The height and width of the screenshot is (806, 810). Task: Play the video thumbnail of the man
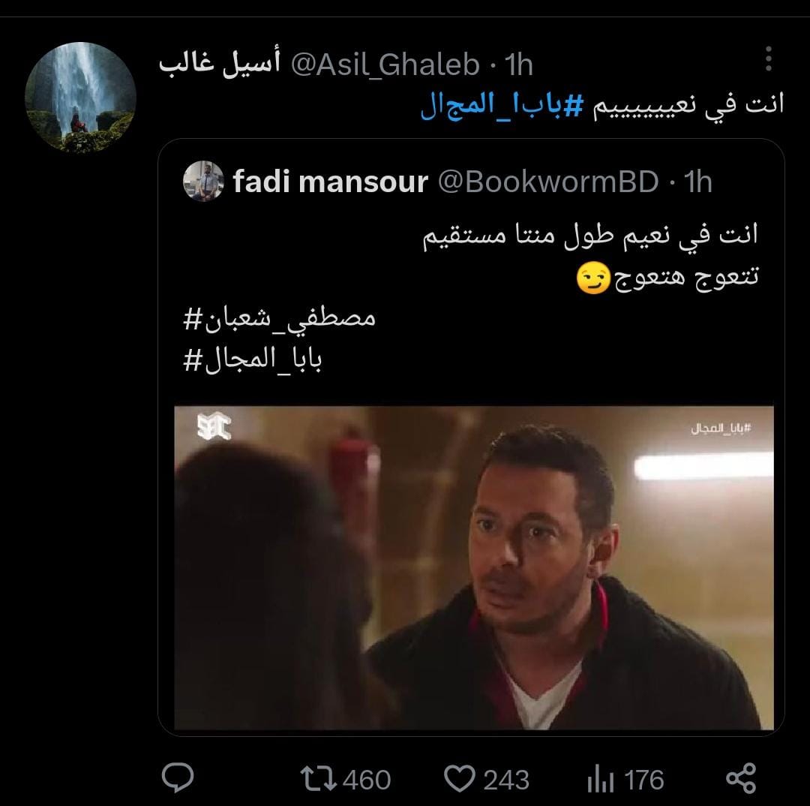click(474, 567)
